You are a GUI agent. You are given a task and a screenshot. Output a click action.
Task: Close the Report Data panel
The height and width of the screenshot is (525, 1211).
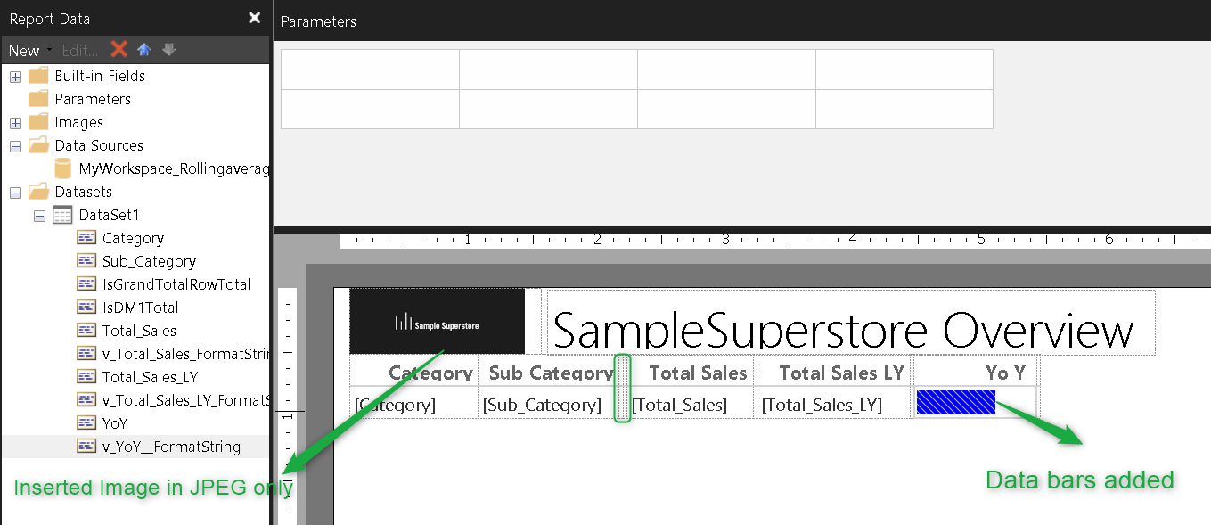coord(254,18)
